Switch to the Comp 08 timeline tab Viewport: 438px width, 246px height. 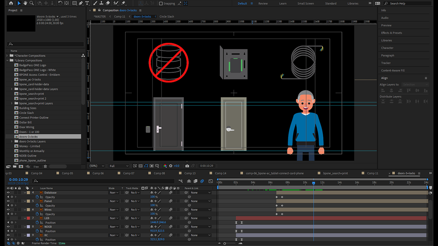[159, 173]
